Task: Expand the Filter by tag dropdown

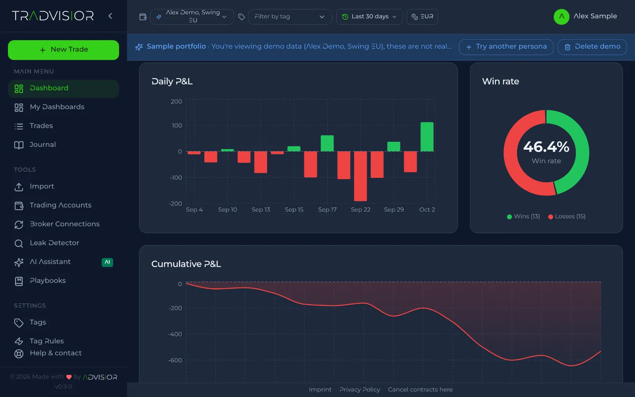Action: pyautogui.click(x=290, y=17)
